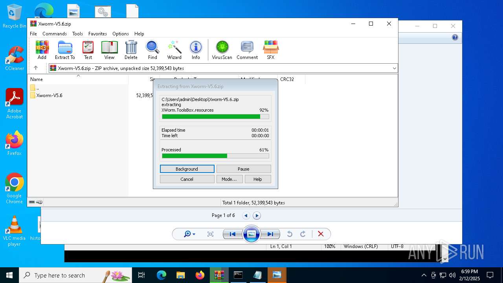Image resolution: width=503 pixels, height=283 pixels.
Task: Click the photo viewer zoom magnifier
Action: tap(189, 234)
